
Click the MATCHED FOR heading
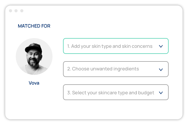coord(34,26)
